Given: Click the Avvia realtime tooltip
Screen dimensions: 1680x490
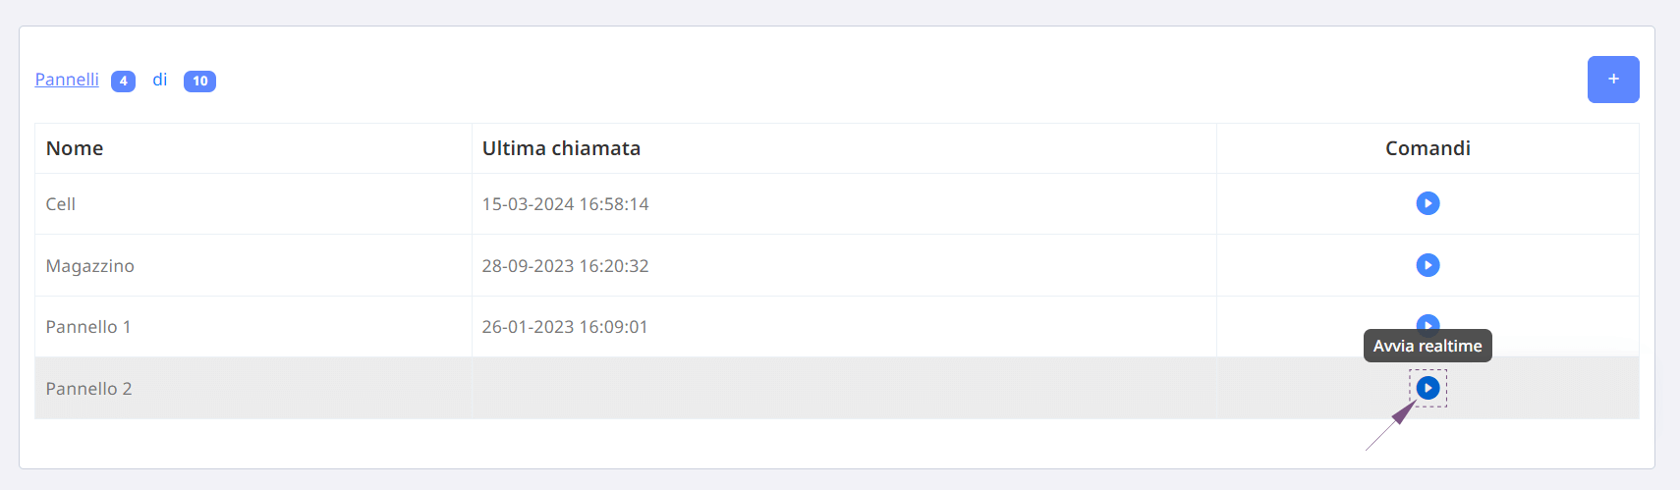Looking at the screenshot, I should click(1428, 346).
